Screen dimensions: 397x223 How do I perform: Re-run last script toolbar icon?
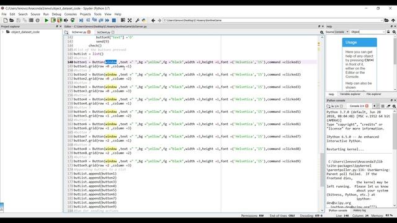point(73,20)
